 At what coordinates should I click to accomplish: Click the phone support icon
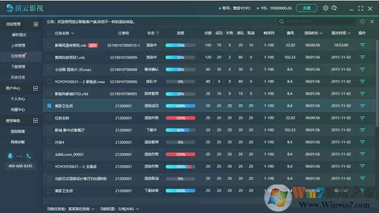28,156
